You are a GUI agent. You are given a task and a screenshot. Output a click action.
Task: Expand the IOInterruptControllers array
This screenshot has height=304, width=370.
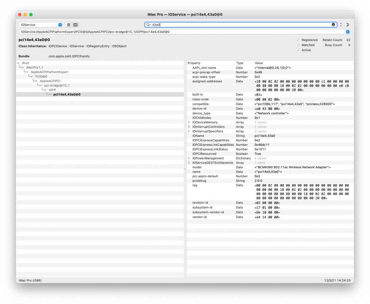[x=189, y=126]
